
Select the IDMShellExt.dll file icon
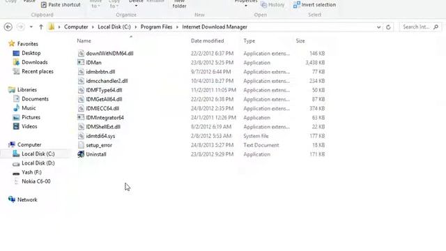pyautogui.click(x=81, y=127)
